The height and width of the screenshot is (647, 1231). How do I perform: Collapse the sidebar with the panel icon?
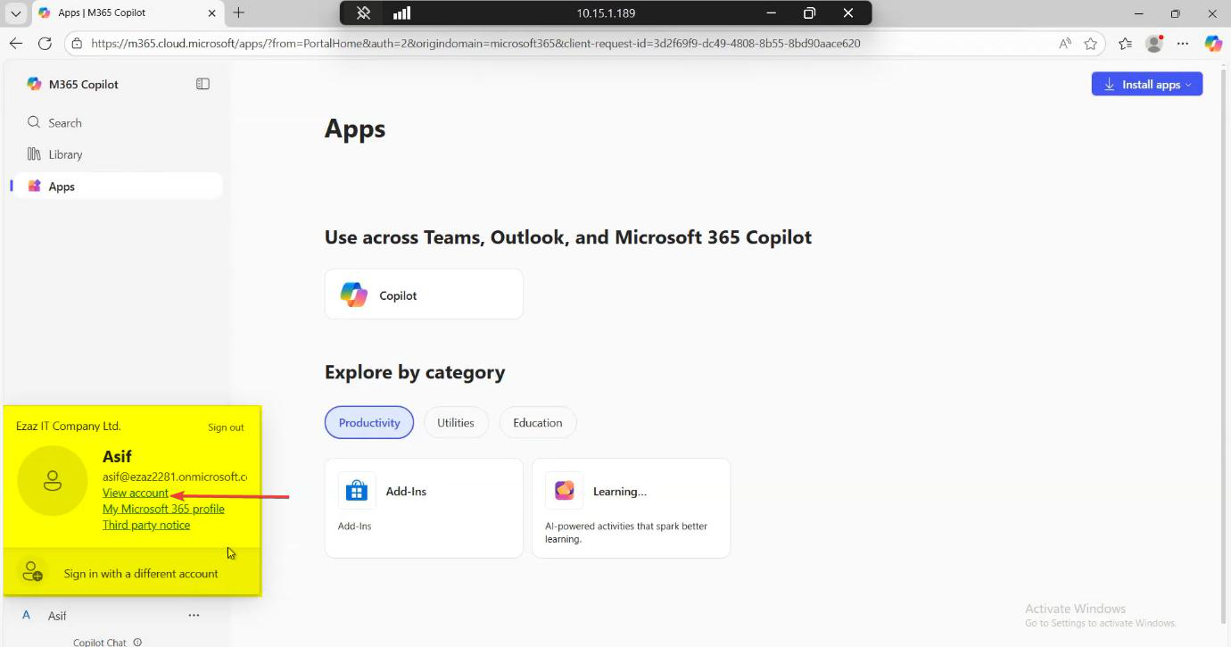pyautogui.click(x=202, y=84)
